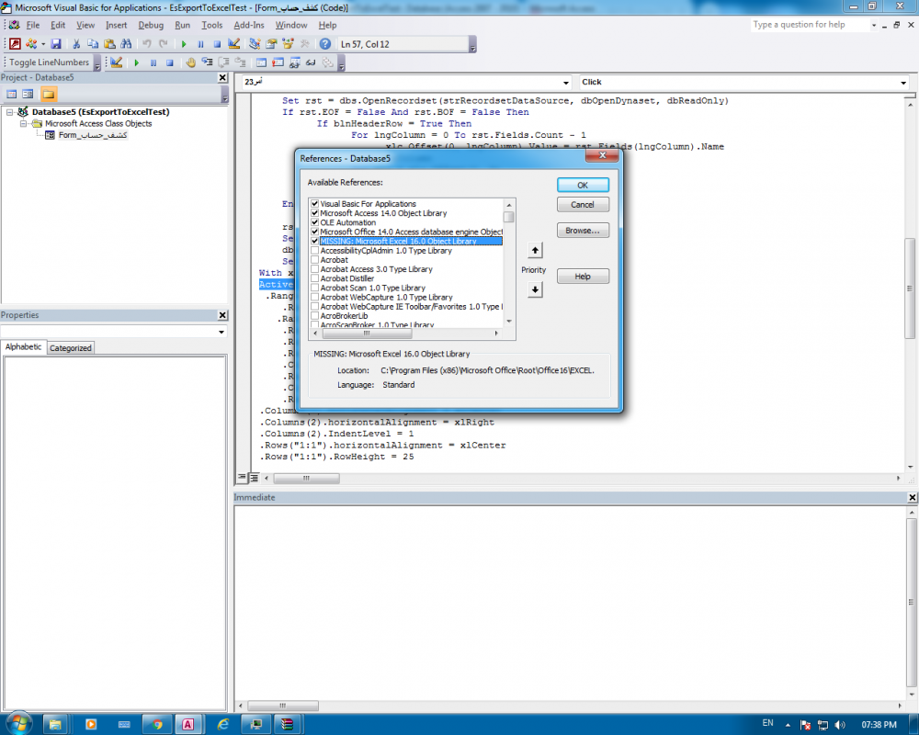
Task: Uncheck OLE Automation reference
Action: pyautogui.click(x=314, y=222)
